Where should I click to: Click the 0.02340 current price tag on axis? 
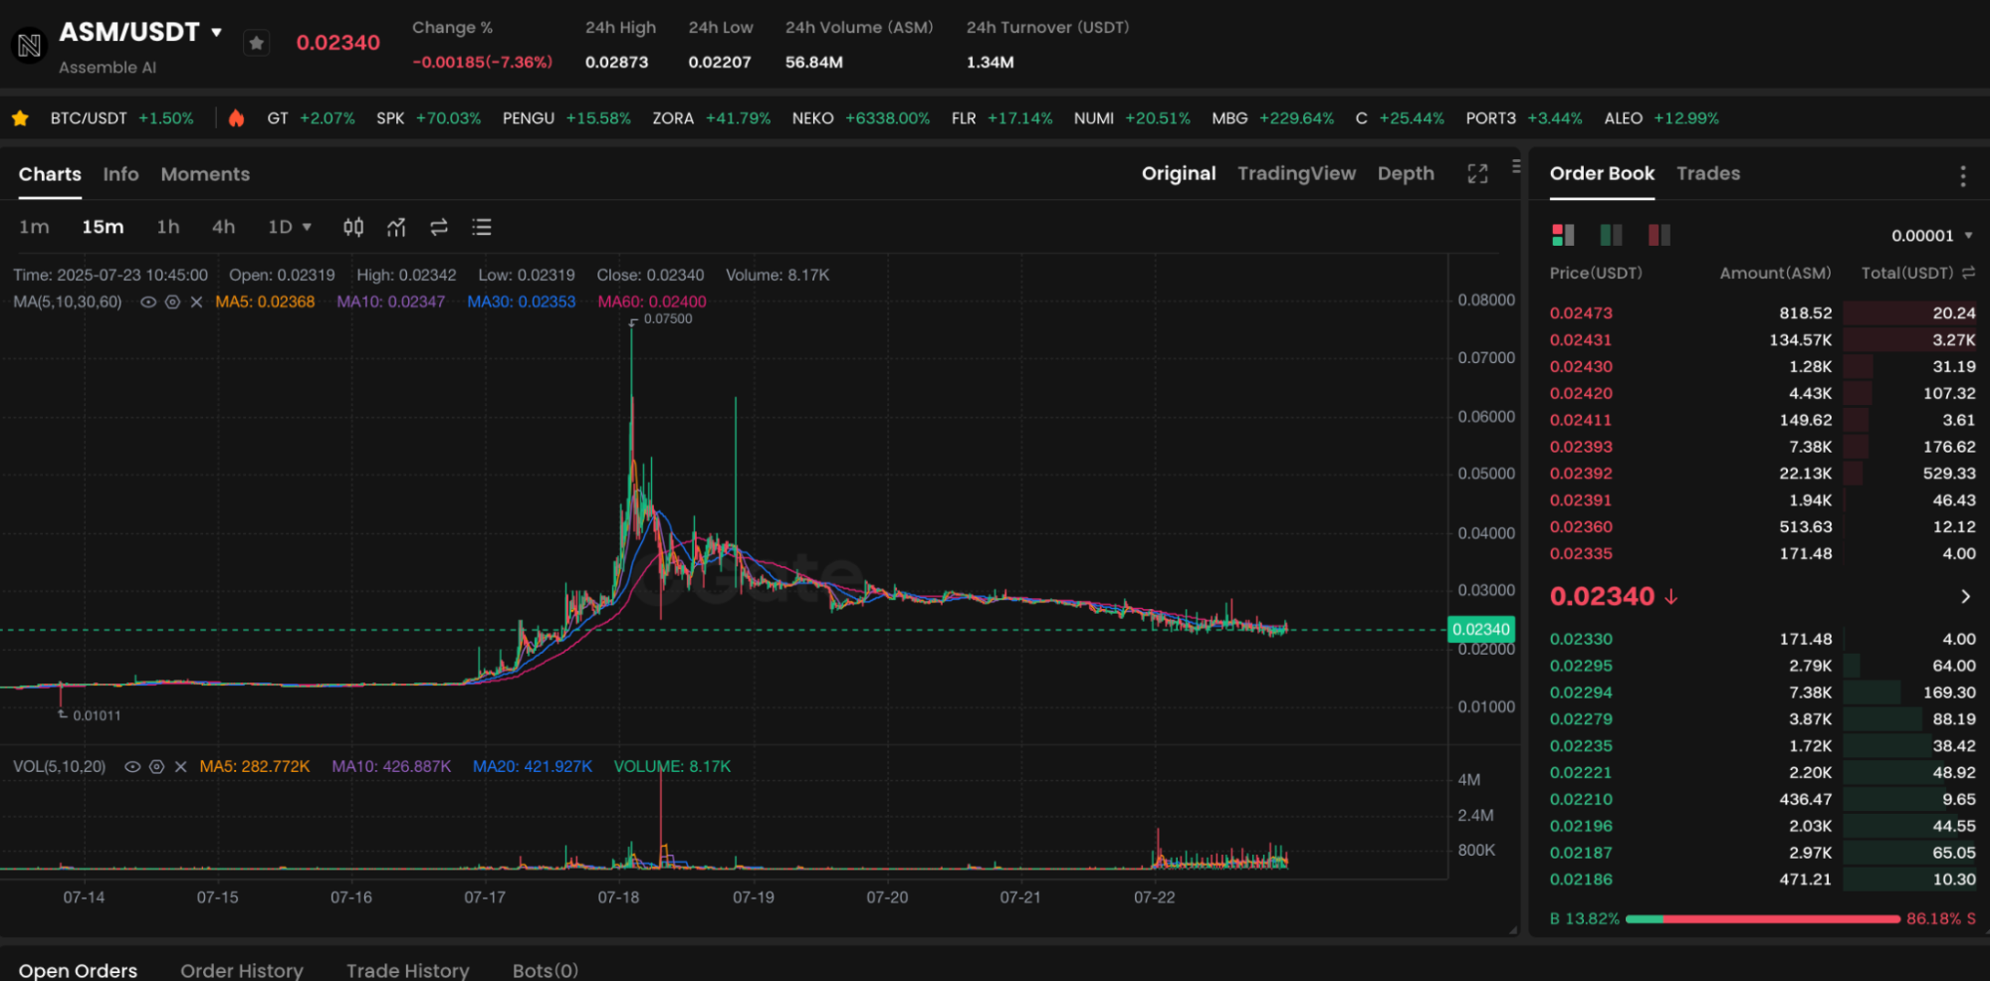(1481, 630)
